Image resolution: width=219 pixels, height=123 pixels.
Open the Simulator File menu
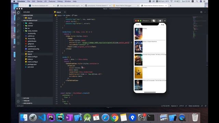click(x=29, y=1)
